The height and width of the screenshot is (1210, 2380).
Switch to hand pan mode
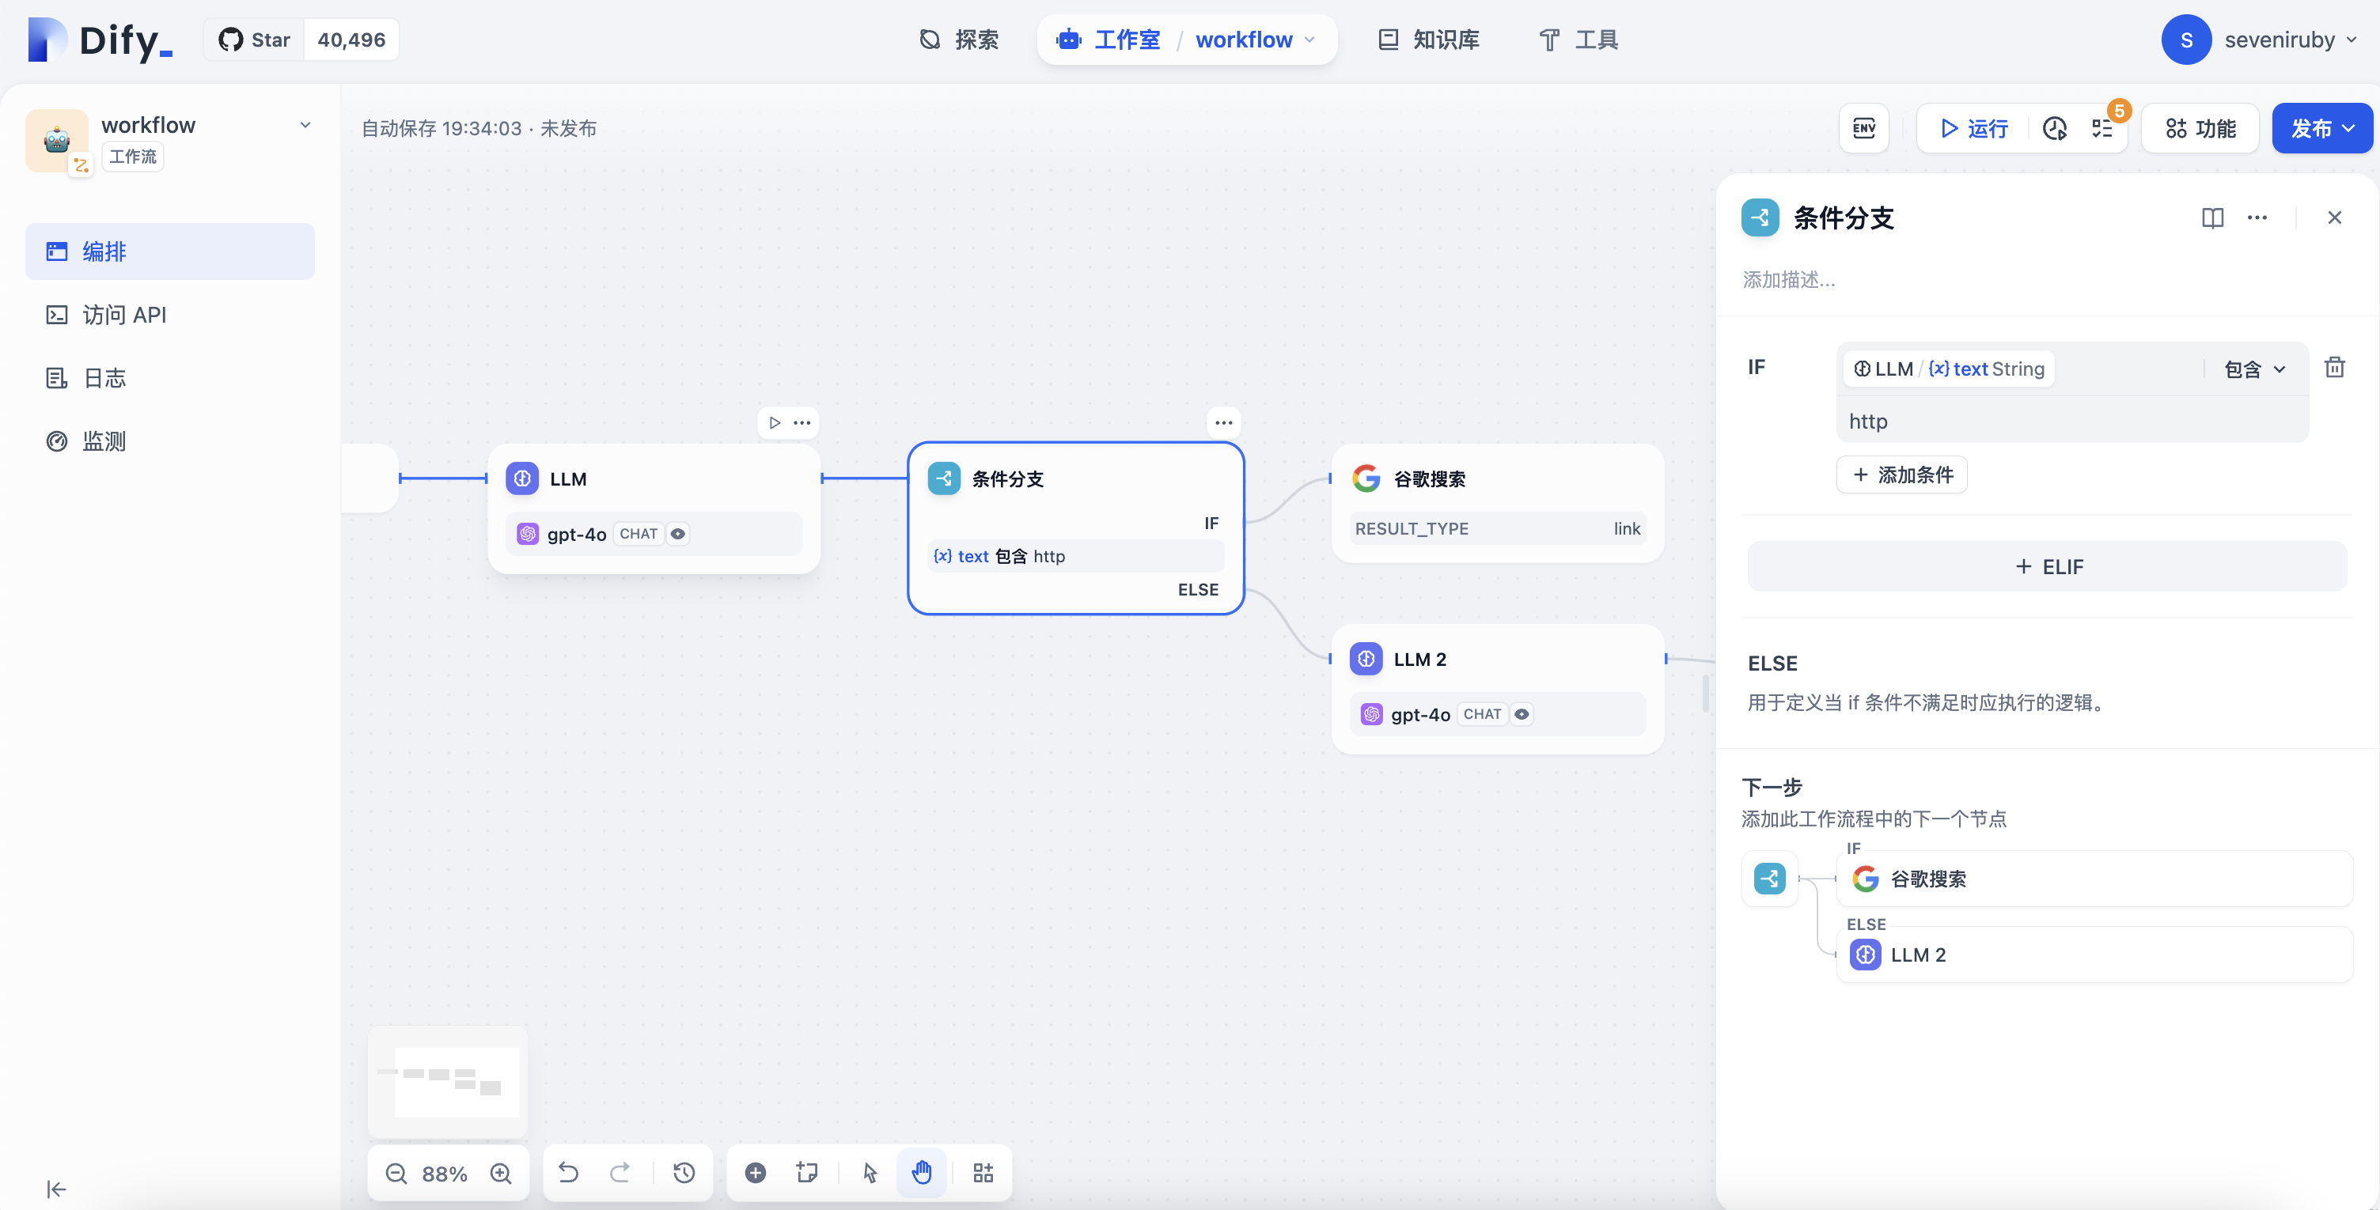[921, 1173]
